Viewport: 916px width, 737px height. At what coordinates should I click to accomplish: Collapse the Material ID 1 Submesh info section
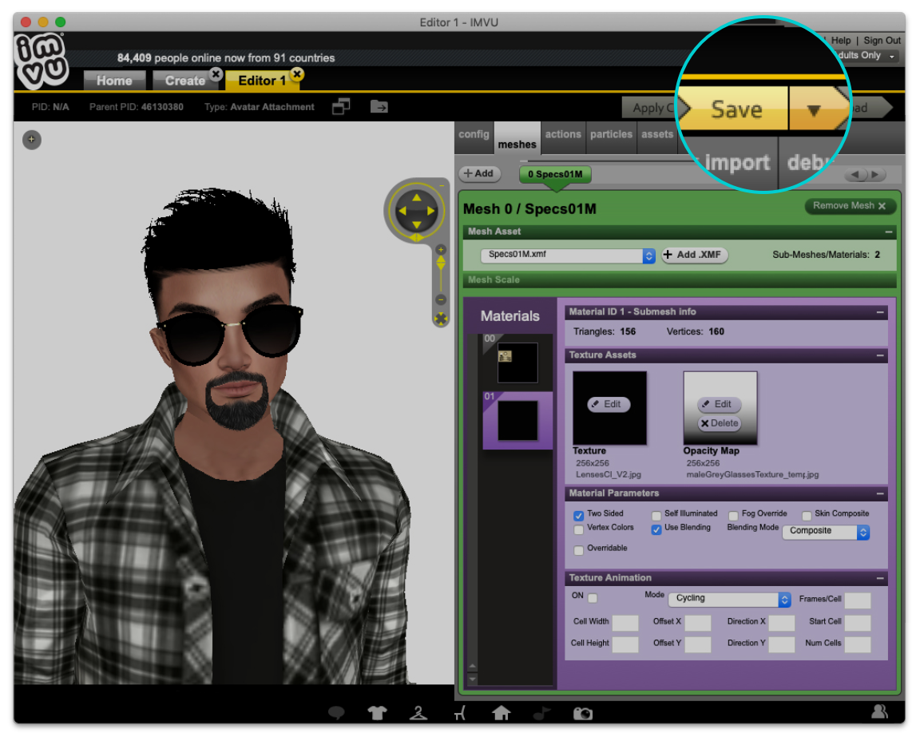(880, 312)
